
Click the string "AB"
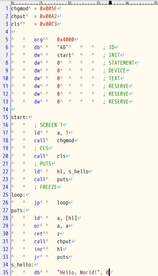(63, 47)
